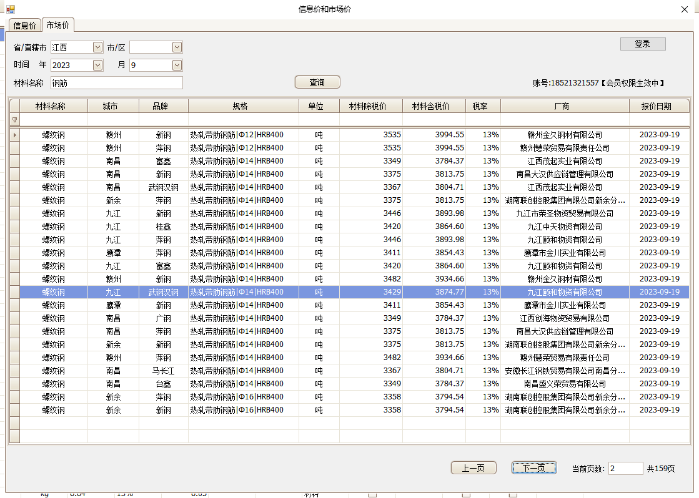Expand the month dropdown showing 9
This screenshot has width=699, height=498.
pos(177,65)
